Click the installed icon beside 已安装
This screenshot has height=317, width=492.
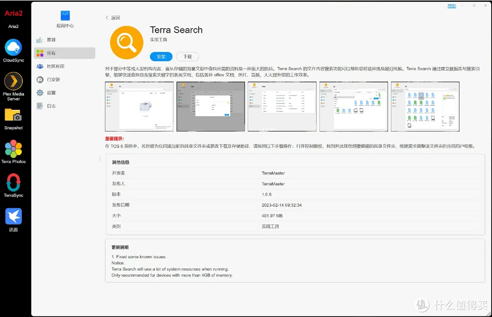point(40,79)
